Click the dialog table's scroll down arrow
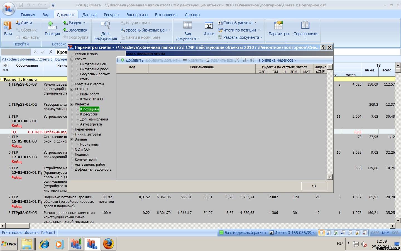This screenshot has width=401, height=251. click(x=330, y=177)
